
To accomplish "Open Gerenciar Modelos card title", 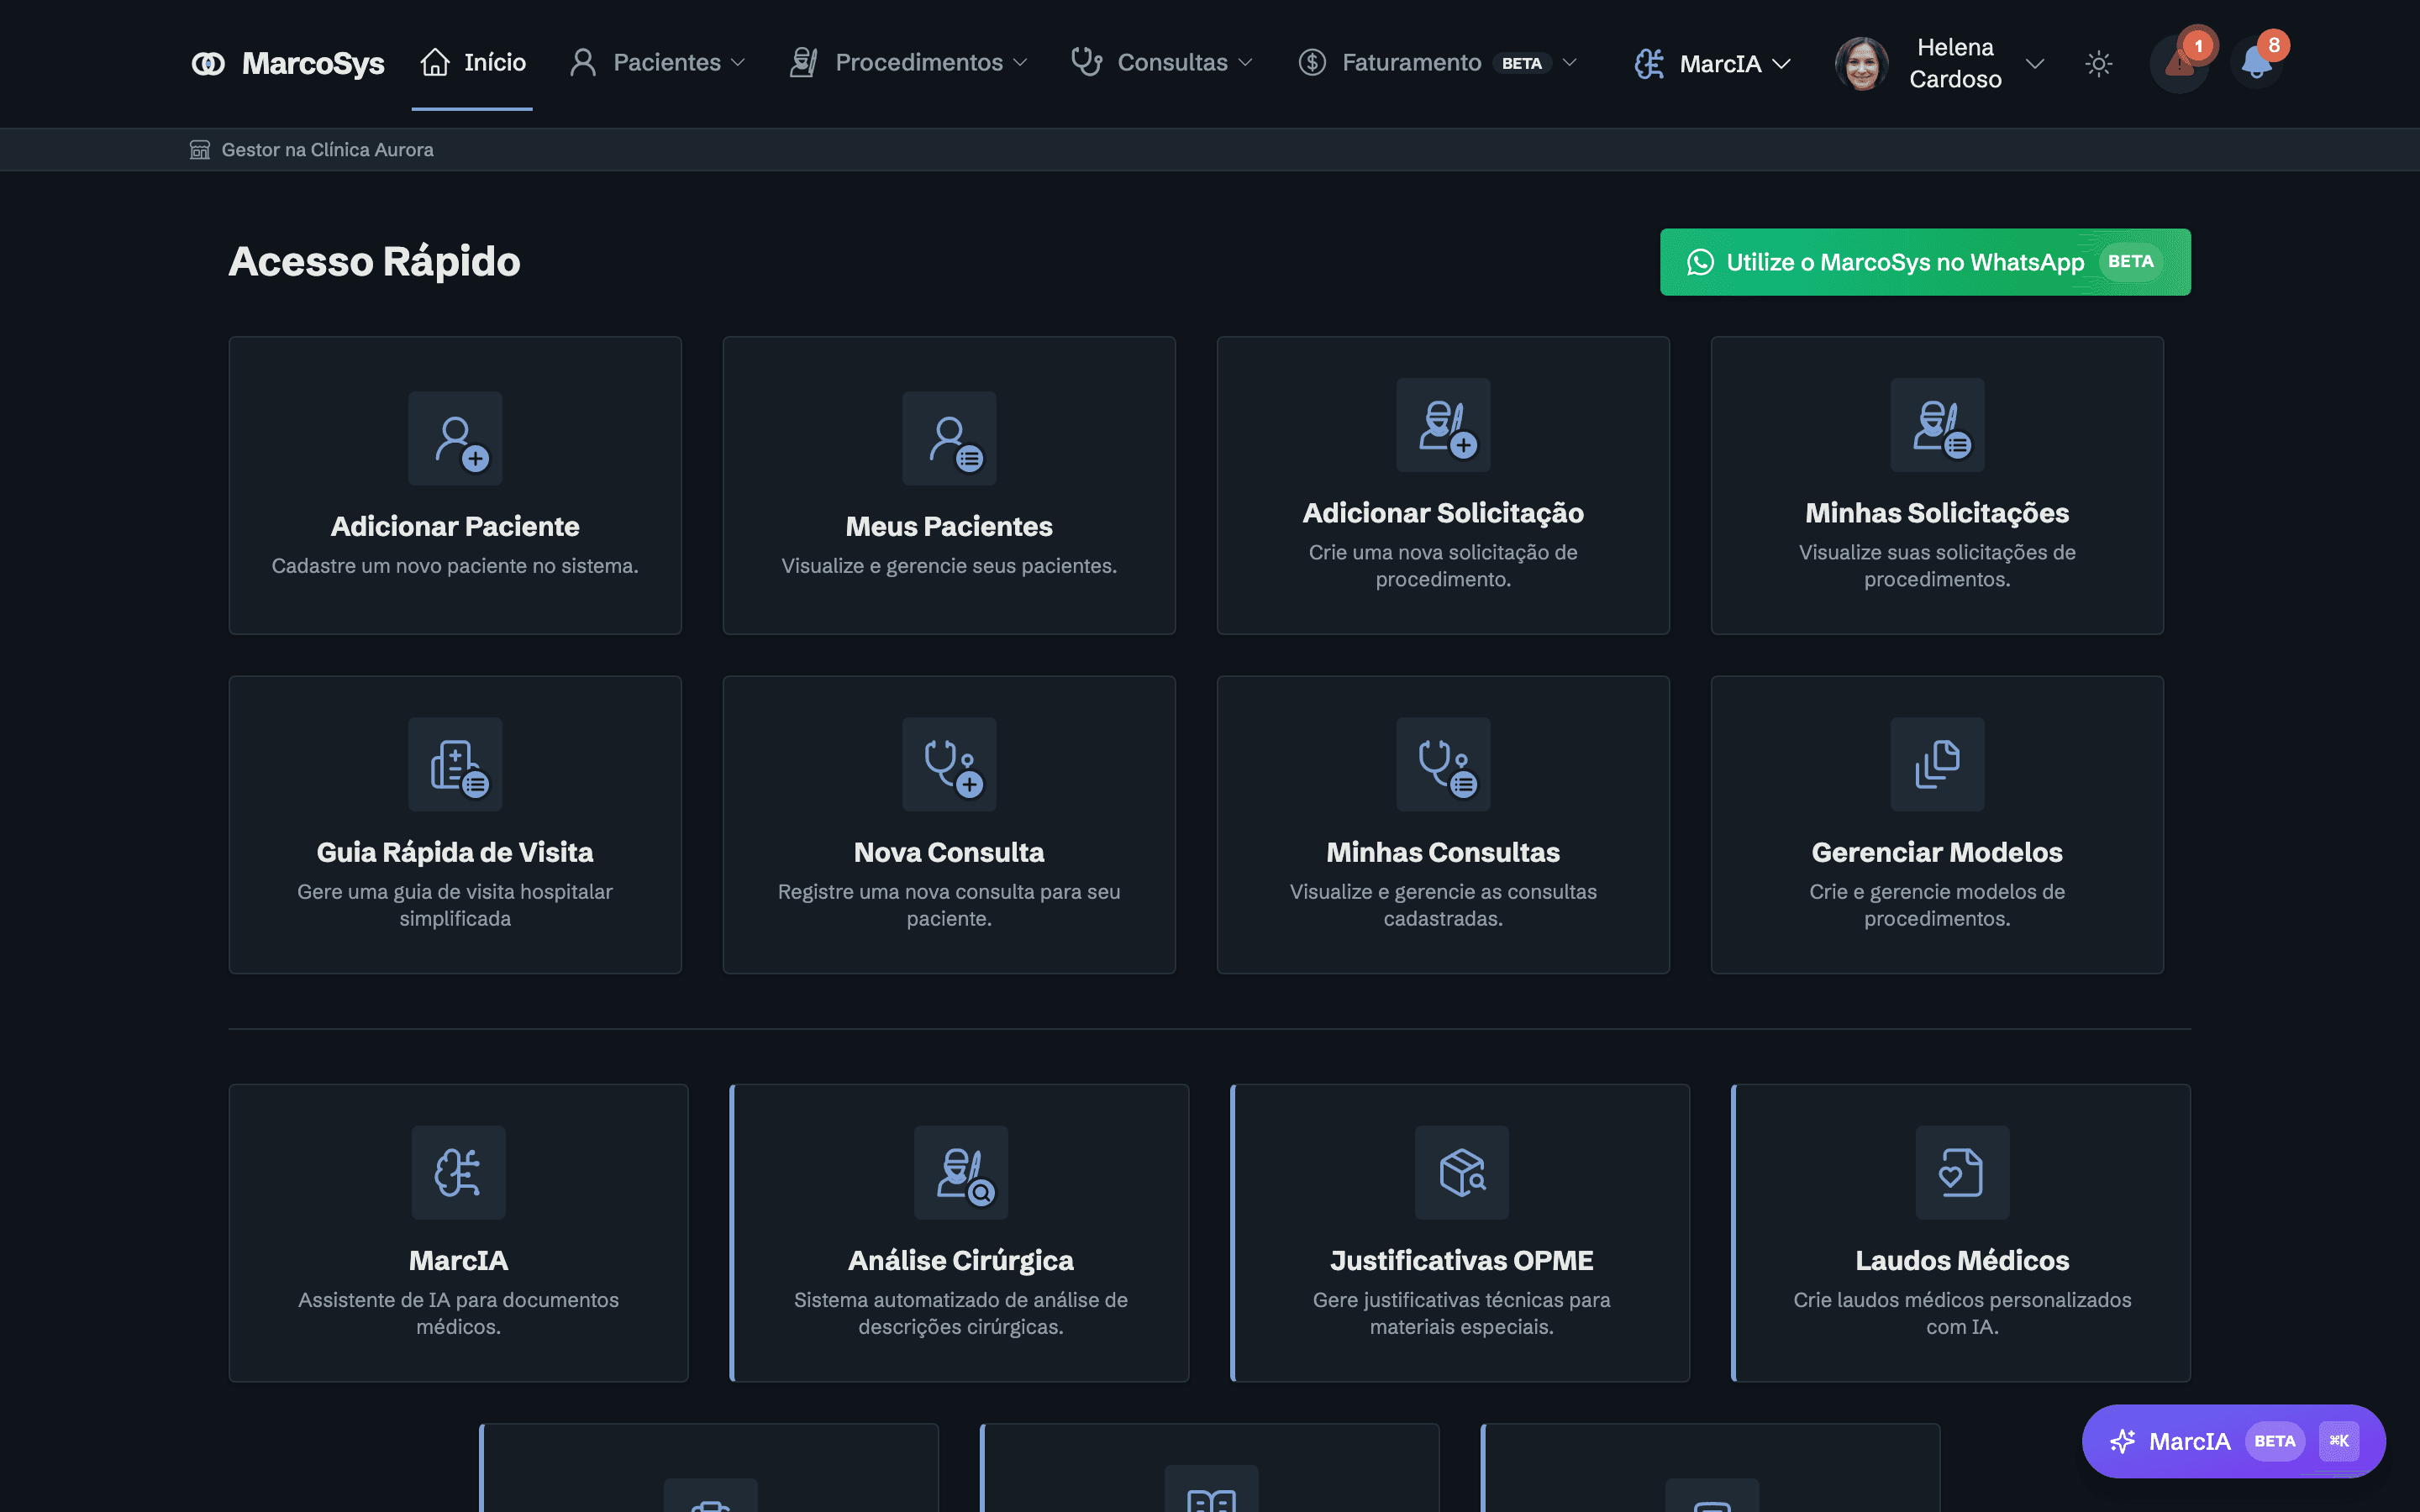I will point(1937,852).
